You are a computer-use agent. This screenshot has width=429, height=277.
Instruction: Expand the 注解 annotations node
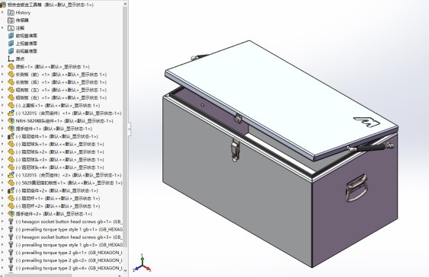click(x=3, y=27)
